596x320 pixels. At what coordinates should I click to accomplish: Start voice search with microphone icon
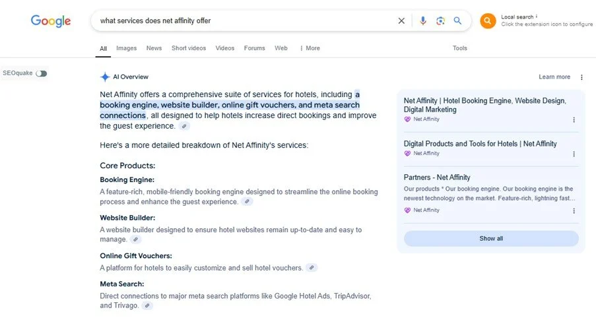point(423,21)
